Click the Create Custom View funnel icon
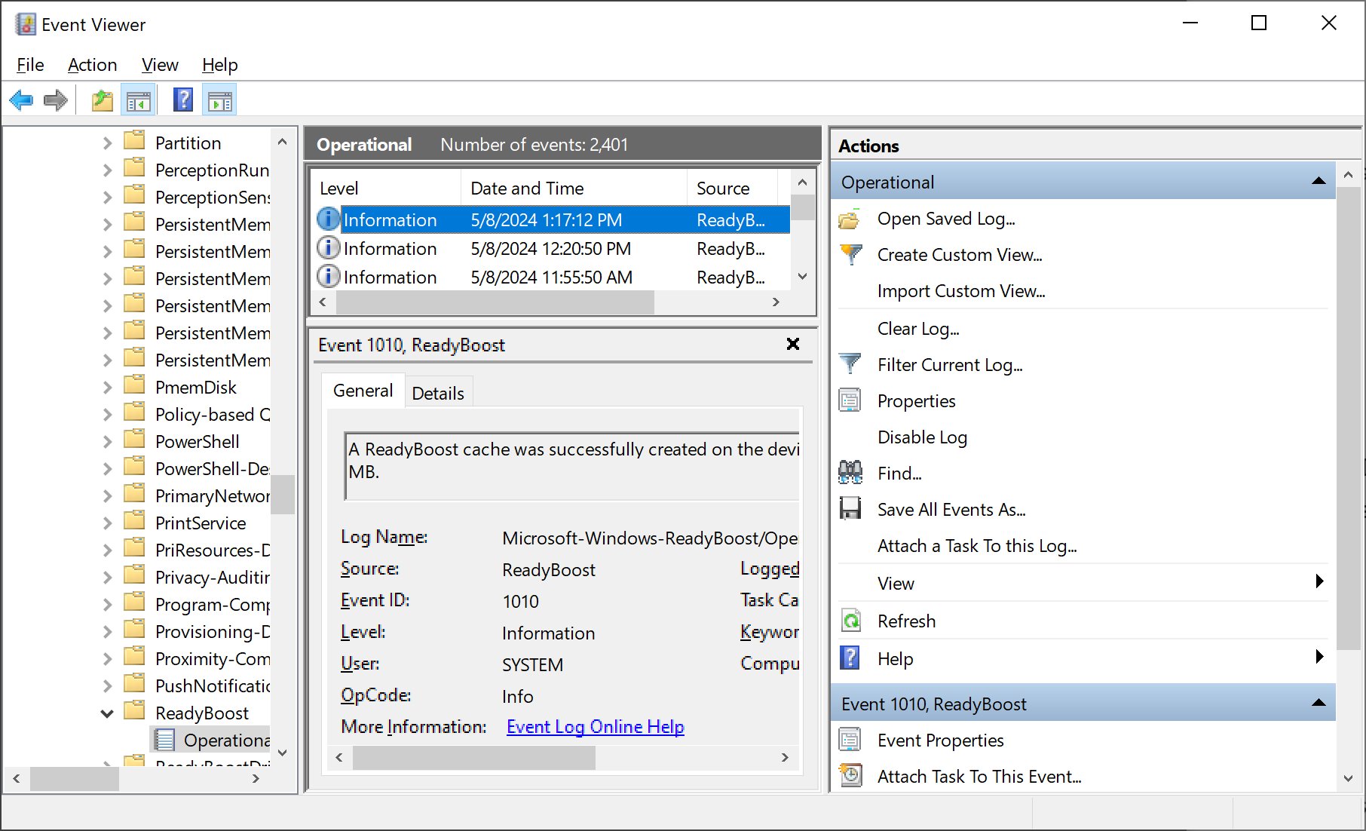1366x831 pixels. click(x=850, y=255)
